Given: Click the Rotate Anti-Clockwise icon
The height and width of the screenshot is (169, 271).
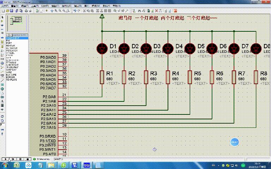Looking at the screenshot, I should pos(2,120).
